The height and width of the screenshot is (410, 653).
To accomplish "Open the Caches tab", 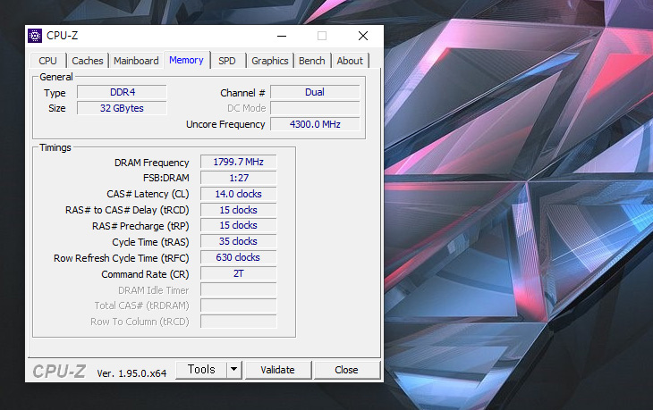I will [x=88, y=61].
